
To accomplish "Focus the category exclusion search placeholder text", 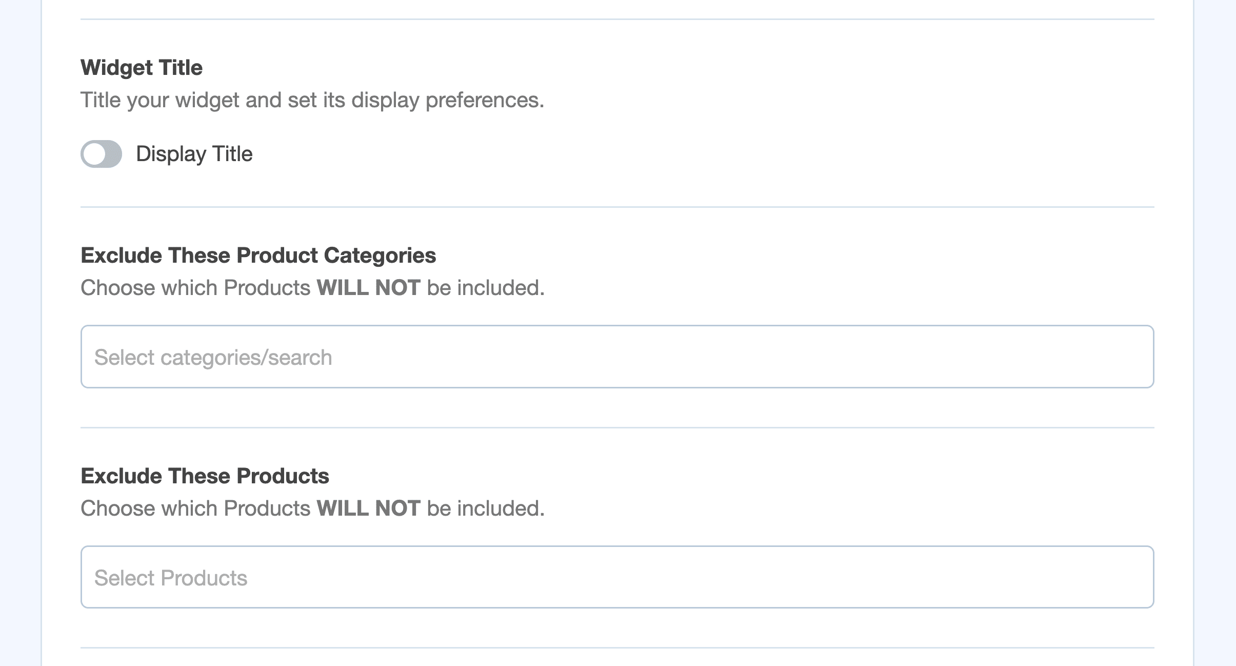I will [x=213, y=358].
